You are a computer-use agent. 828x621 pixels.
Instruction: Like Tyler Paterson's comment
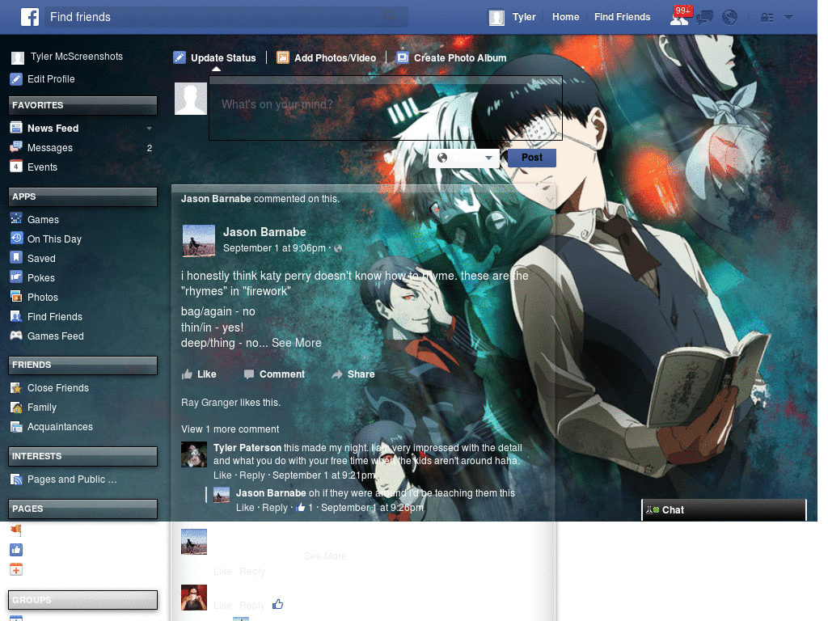pos(222,475)
